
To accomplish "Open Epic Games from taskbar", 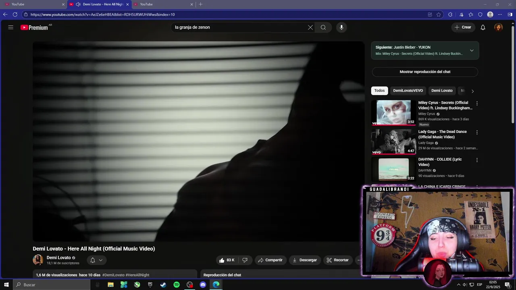I will 150,285.
